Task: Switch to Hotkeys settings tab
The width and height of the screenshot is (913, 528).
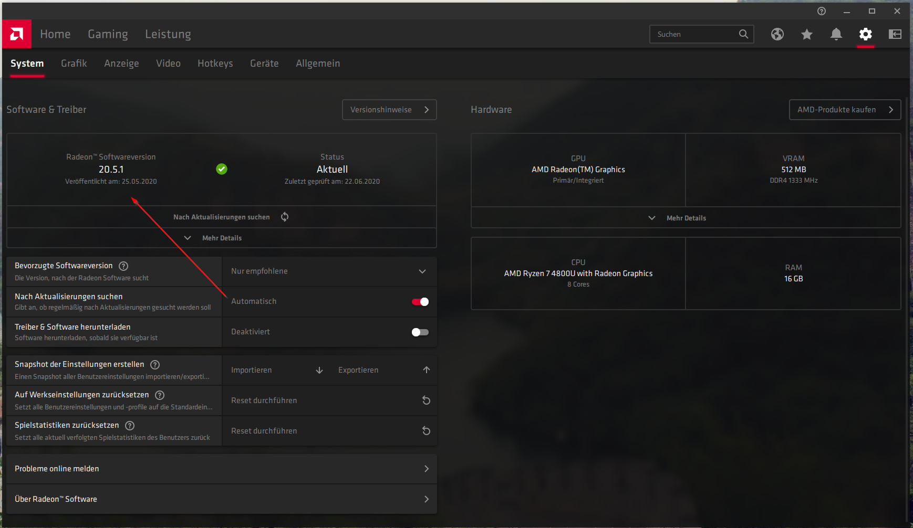Action: tap(215, 64)
